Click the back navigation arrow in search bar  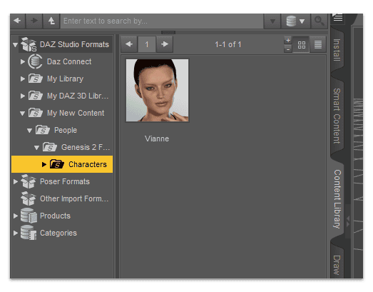pyautogui.click(x=17, y=21)
